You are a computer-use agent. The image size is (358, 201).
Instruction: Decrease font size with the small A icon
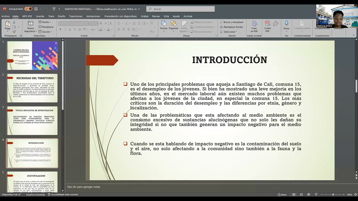click(x=106, y=23)
